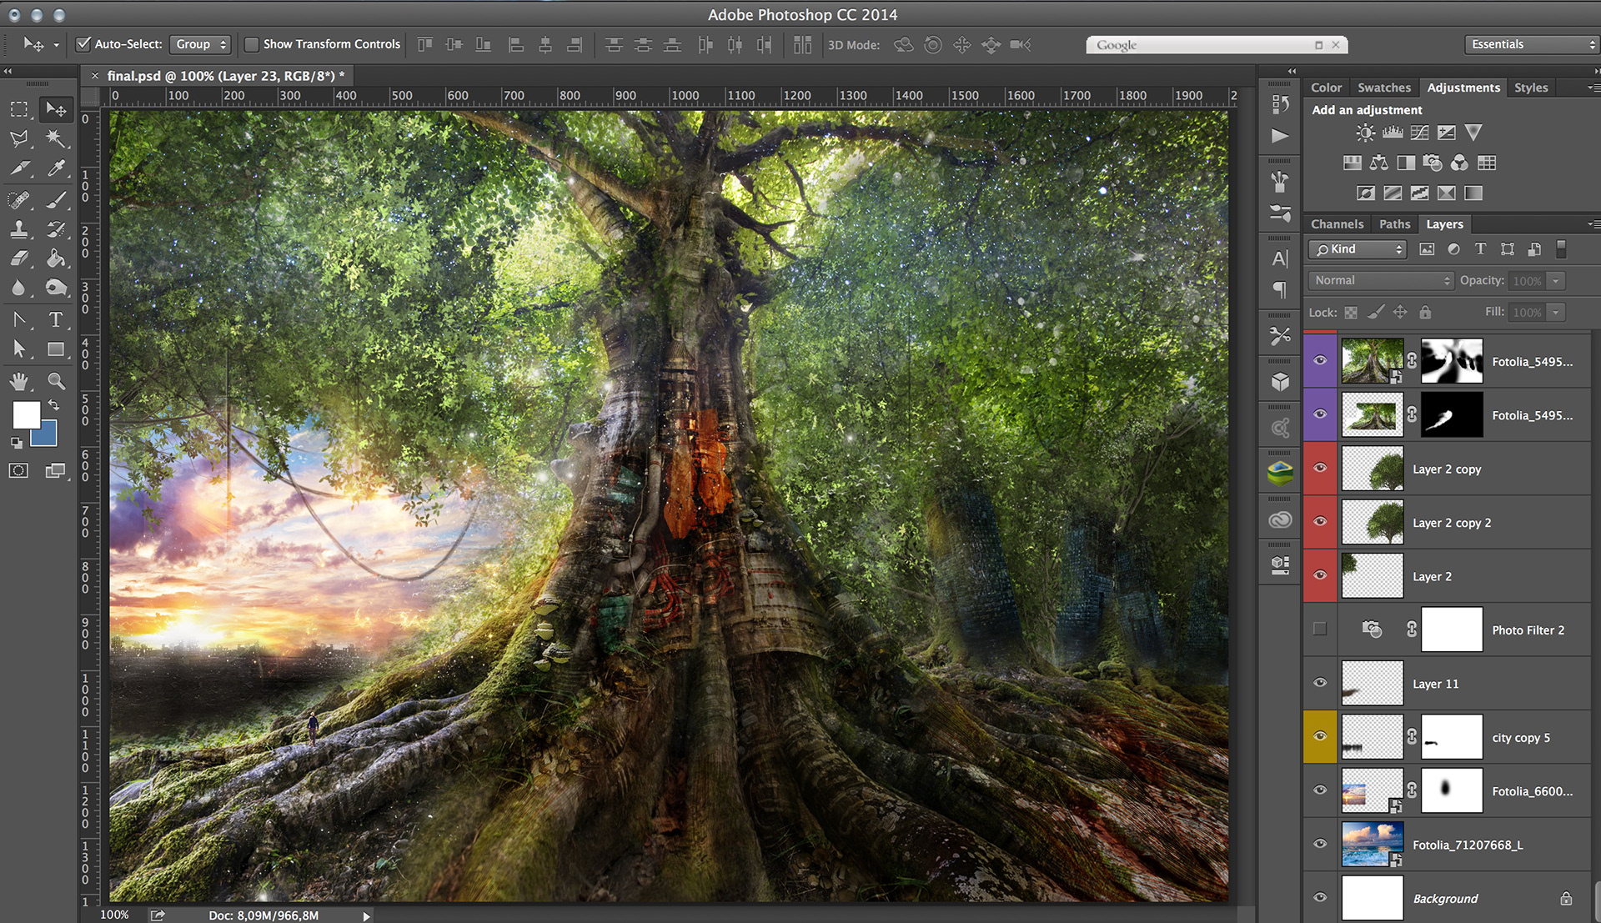Show the Photo Filter 2 layer

[1320, 629]
